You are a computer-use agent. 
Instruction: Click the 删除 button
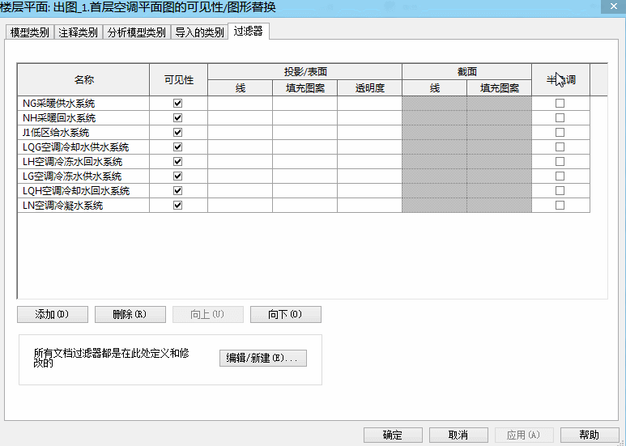pos(130,314)
